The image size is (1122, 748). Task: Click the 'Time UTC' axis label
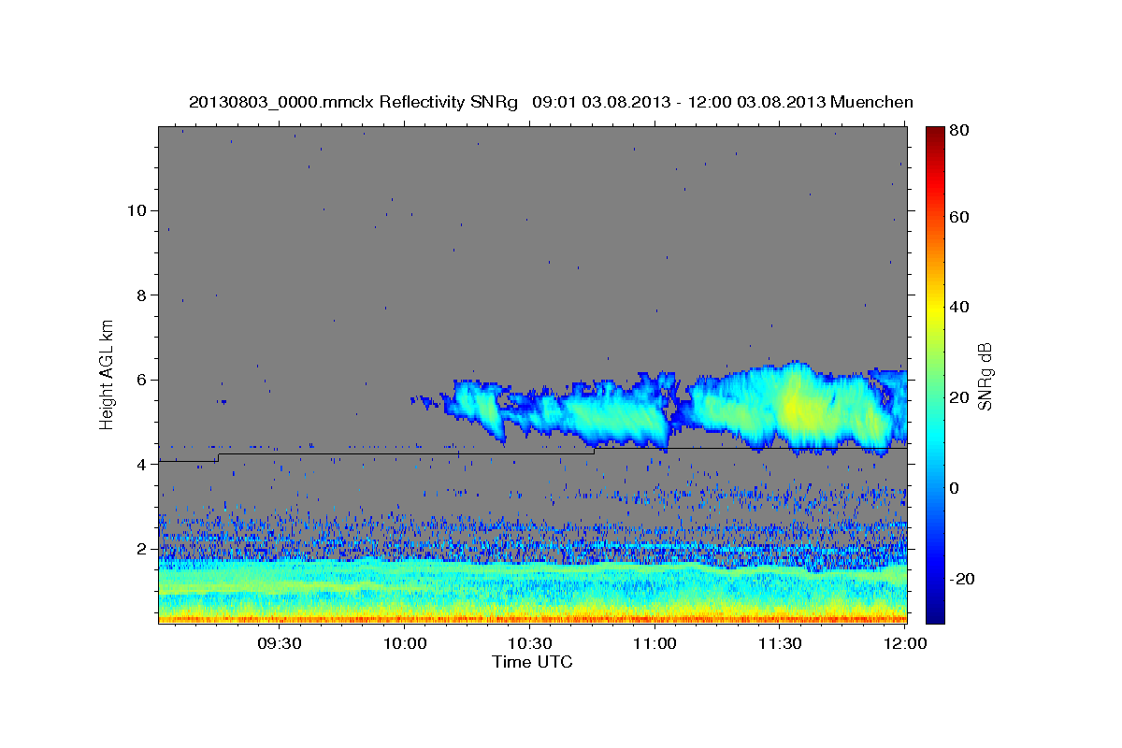[532, 662]
